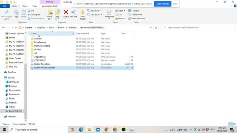
Task: Create a New folder
Action: (83, 15)
